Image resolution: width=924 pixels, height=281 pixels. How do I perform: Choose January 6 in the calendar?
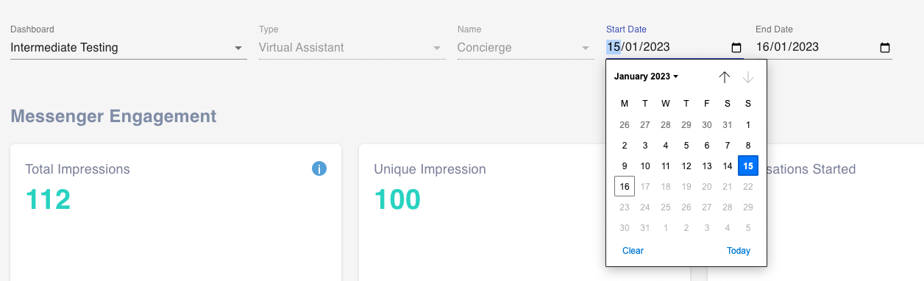707,146
